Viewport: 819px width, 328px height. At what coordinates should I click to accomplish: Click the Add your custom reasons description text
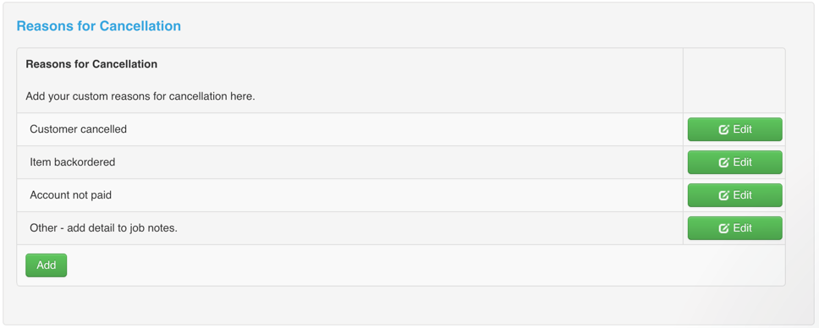(140, 96)
